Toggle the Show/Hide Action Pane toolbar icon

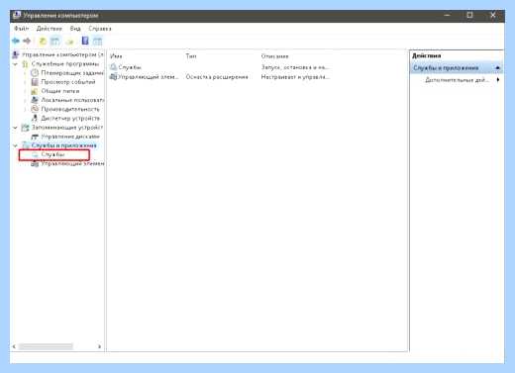click(97, 41)
